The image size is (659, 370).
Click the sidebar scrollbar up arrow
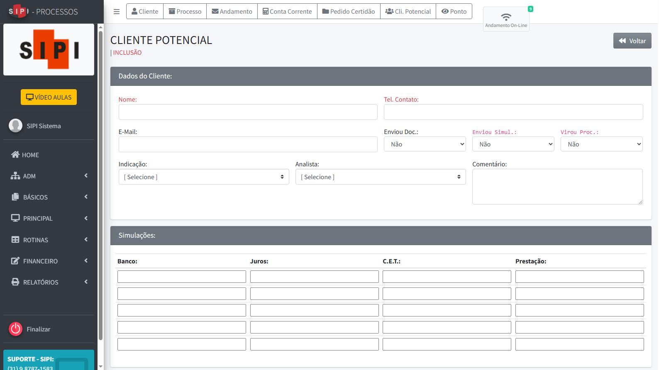pyautogui.click(x=100, y=27)
